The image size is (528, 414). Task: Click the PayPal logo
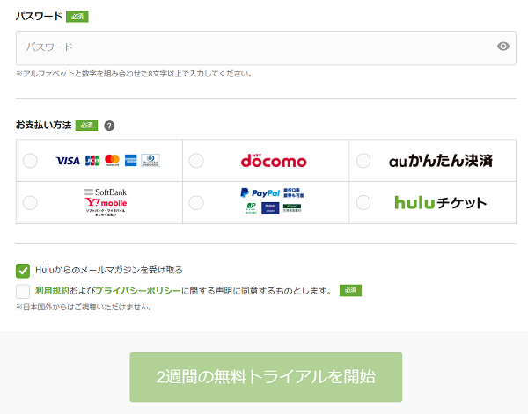tap(260, 193)
